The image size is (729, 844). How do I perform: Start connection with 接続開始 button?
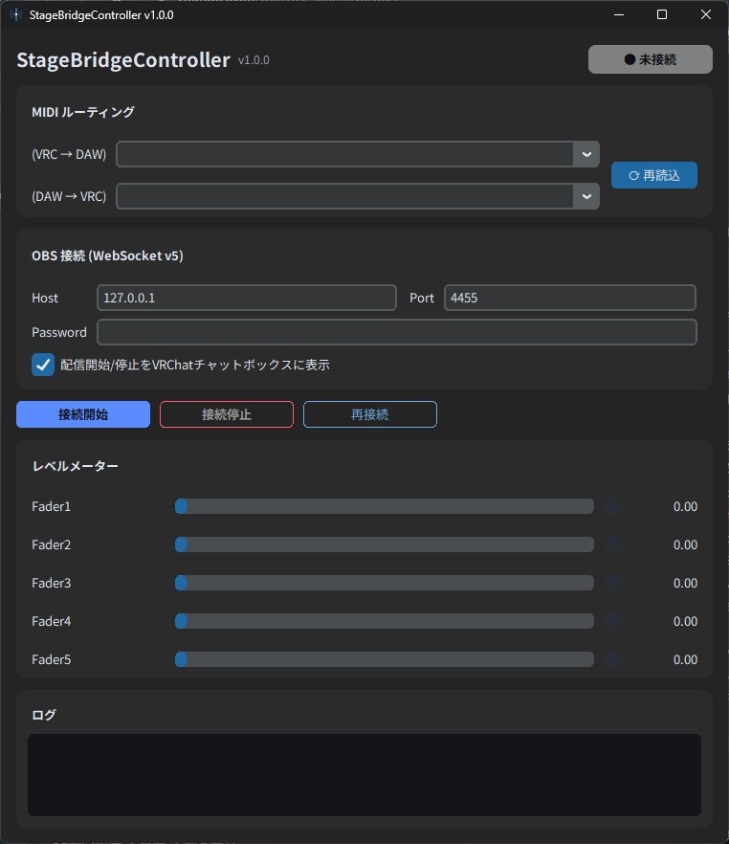pos(83,414)
